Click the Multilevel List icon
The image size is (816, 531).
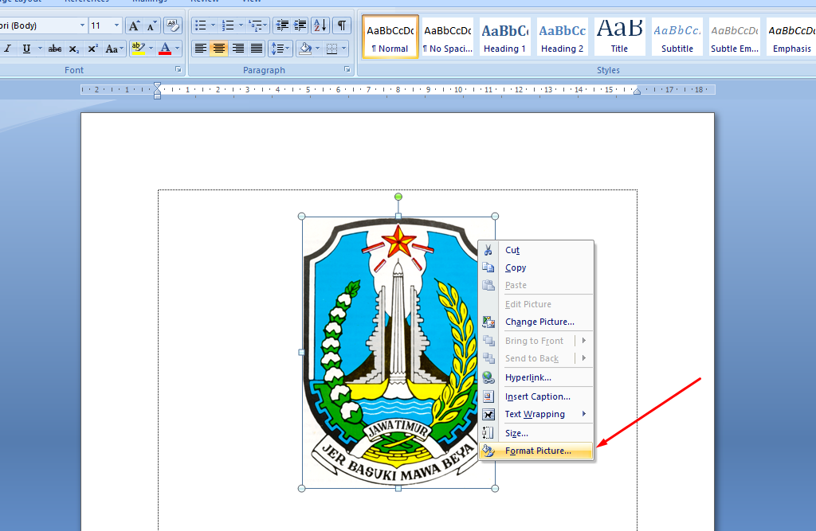(x=255, y=25)
